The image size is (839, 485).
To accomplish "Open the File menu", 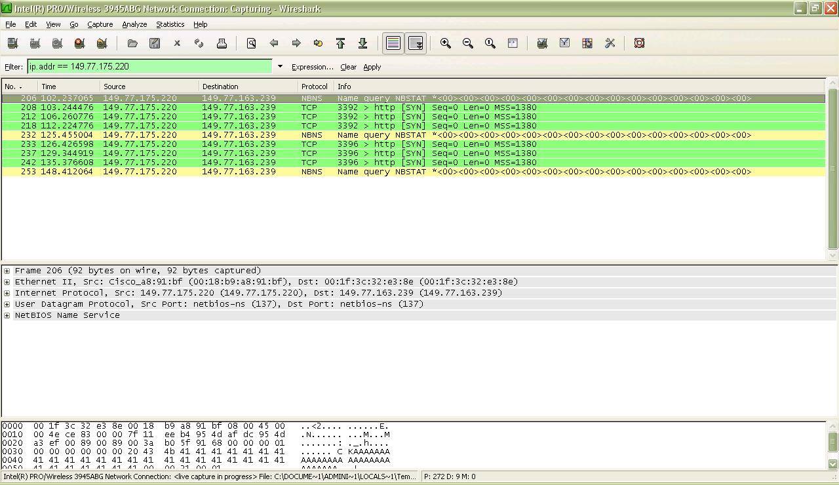I will [10, 24].
